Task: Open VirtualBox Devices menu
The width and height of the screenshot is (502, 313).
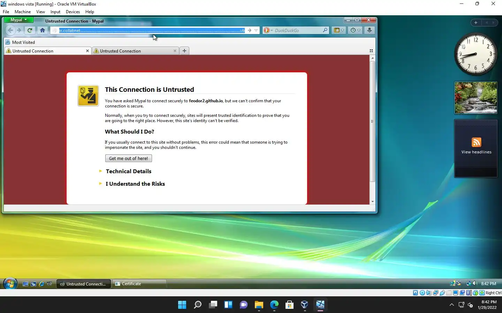Action: click(x=73, y=11)
